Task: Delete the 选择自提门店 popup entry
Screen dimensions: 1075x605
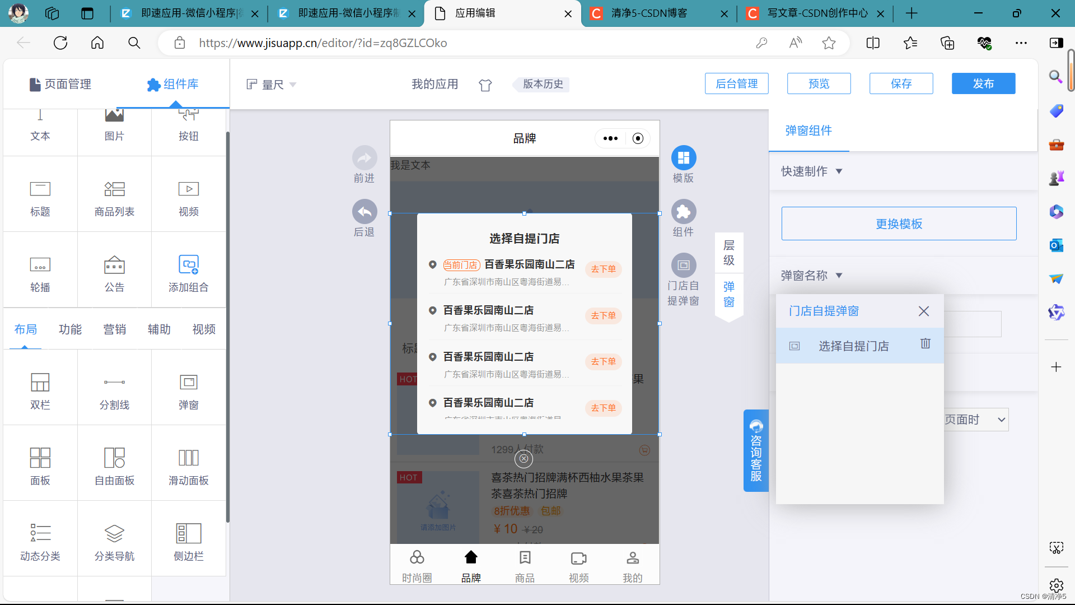Action: (x=925, y=343)
